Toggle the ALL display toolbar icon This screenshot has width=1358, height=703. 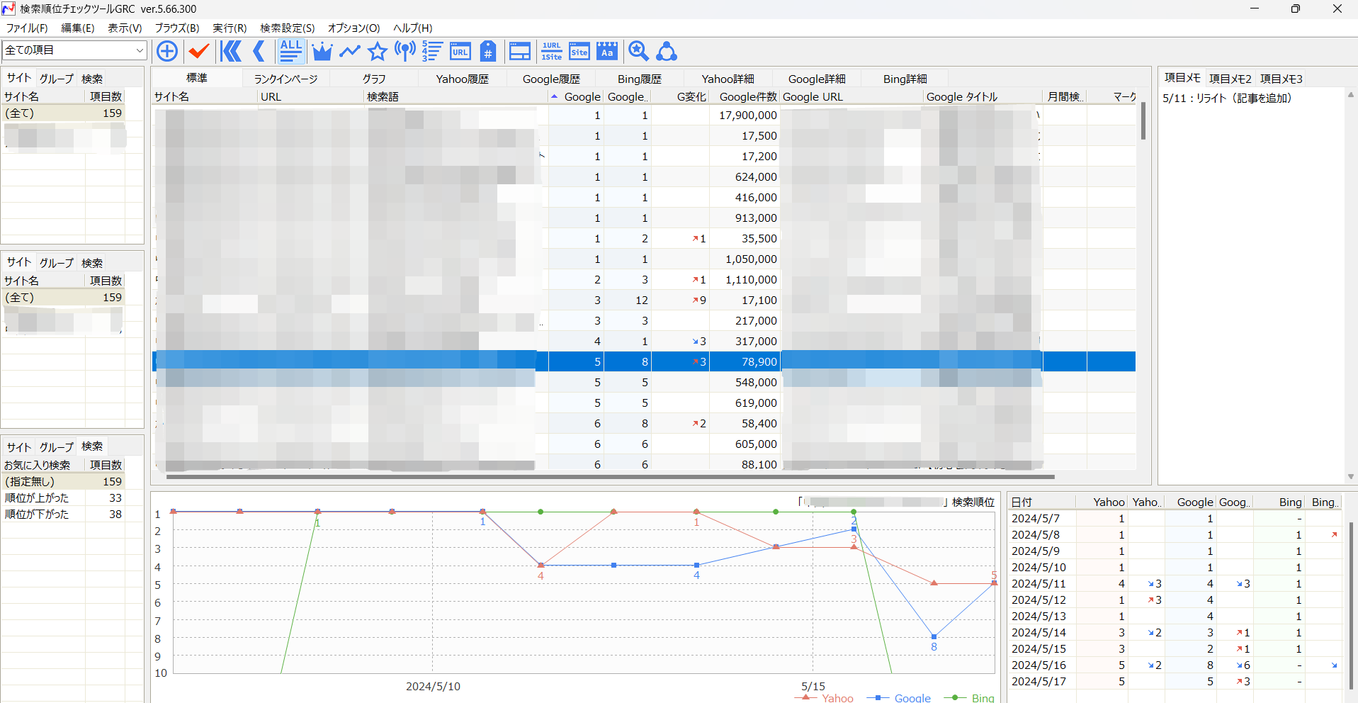tap(290, 51)
